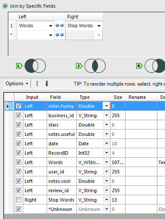Select the Join by Specific Fields radio button

[x=5, y=6]
